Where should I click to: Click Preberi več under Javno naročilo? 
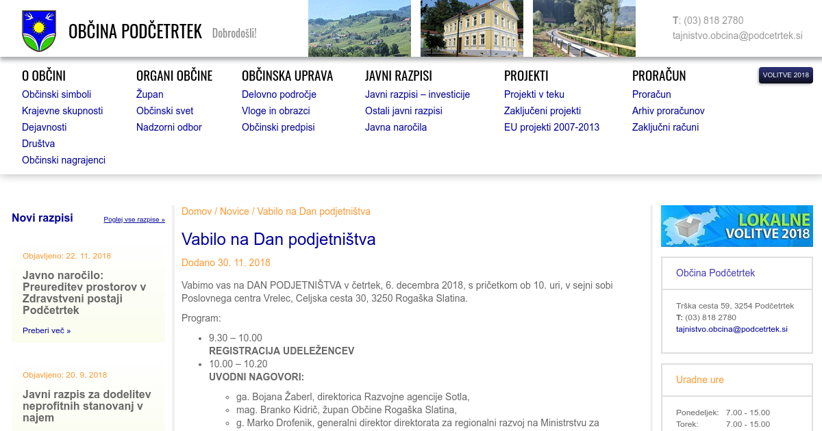[47, 330]
